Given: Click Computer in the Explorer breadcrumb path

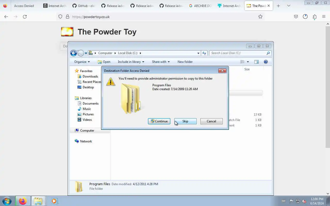Looking at the screenshot, I should [105, 53].
